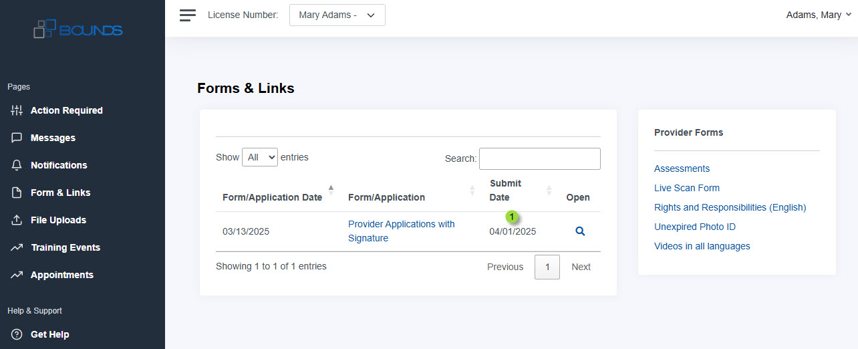This screenshot has height=349, width=858.
Task: Go to Appointments page
Action: 62,275
